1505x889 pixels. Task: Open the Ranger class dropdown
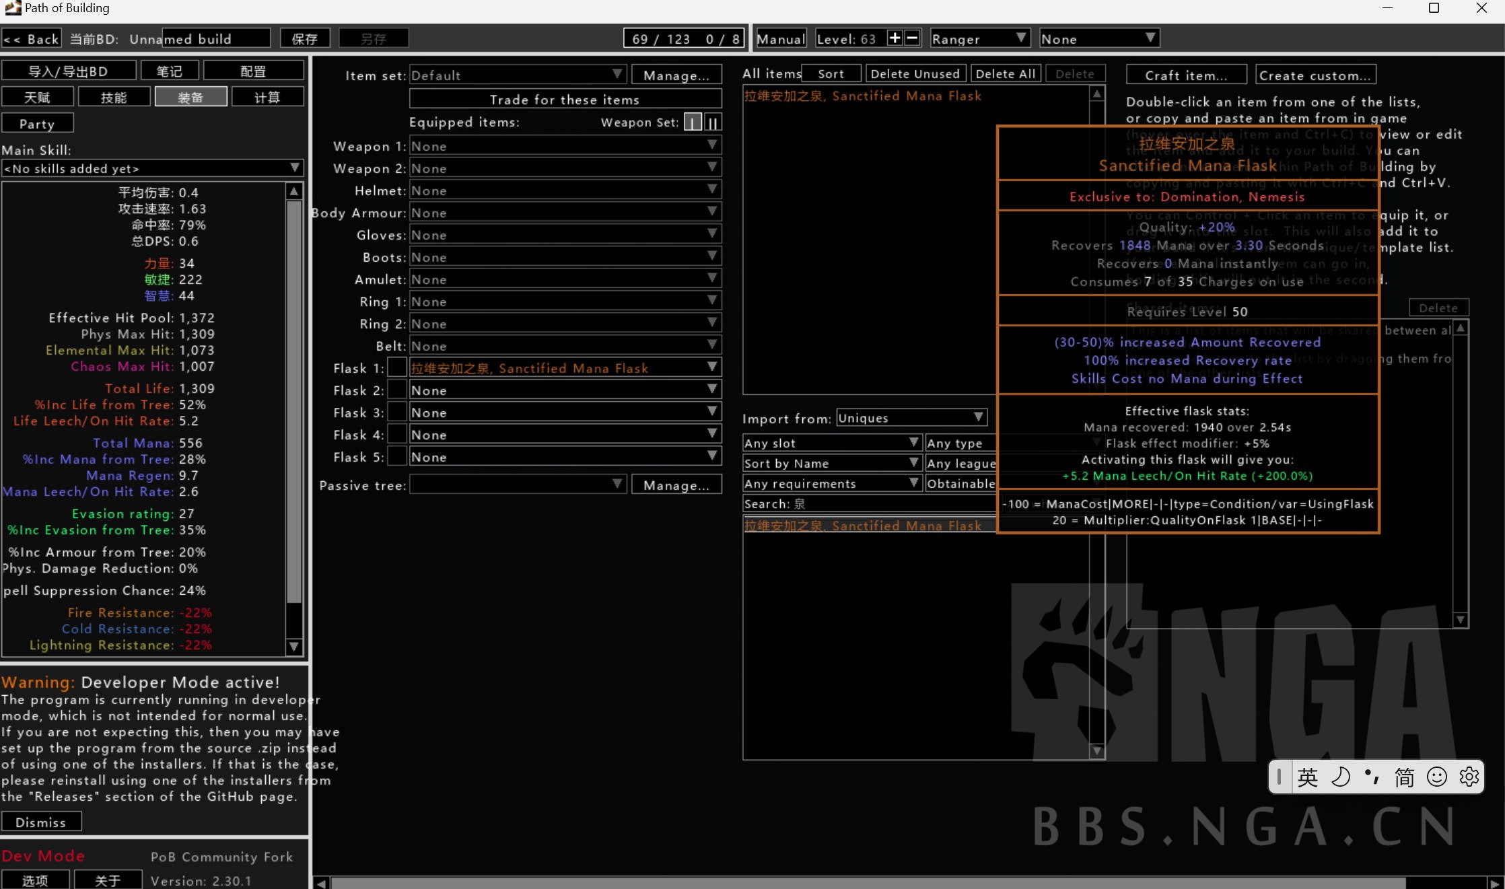[x=979, y=38]
